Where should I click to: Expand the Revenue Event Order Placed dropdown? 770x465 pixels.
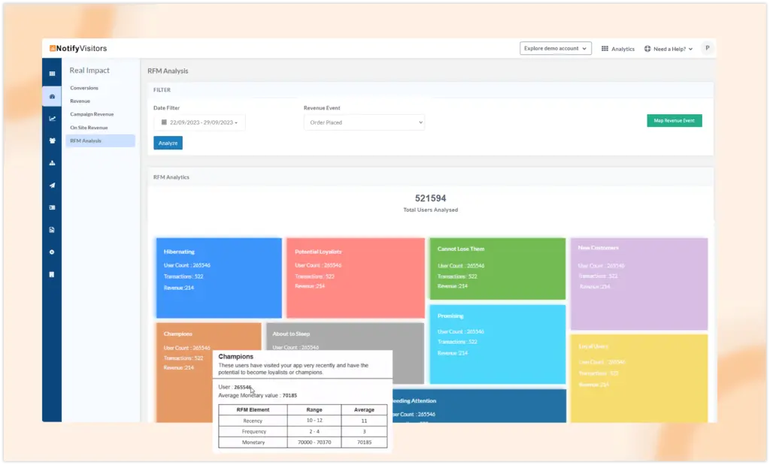(364, 122)
